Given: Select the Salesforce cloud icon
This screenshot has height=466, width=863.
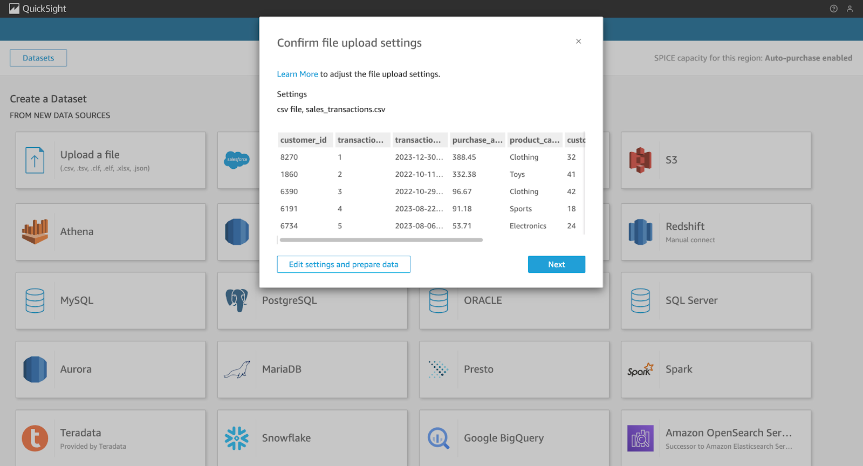Looking at the screenshot, I should click(x=237, y=160).
